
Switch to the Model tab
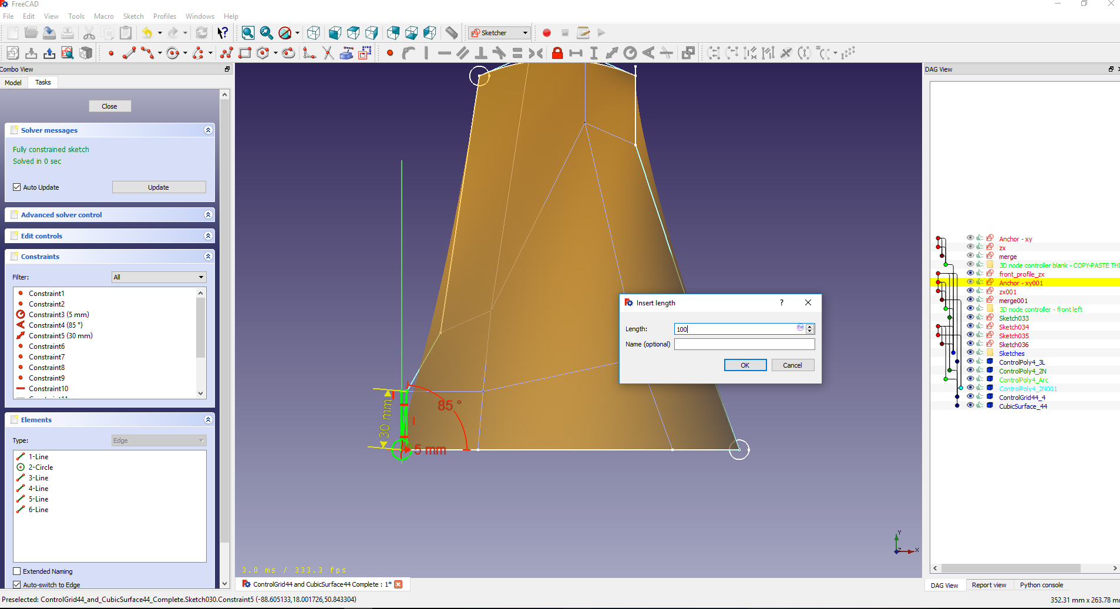click(x=13, y=83)
